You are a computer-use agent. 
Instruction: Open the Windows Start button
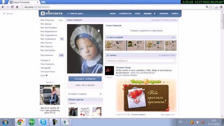click(x=5, y=122)
